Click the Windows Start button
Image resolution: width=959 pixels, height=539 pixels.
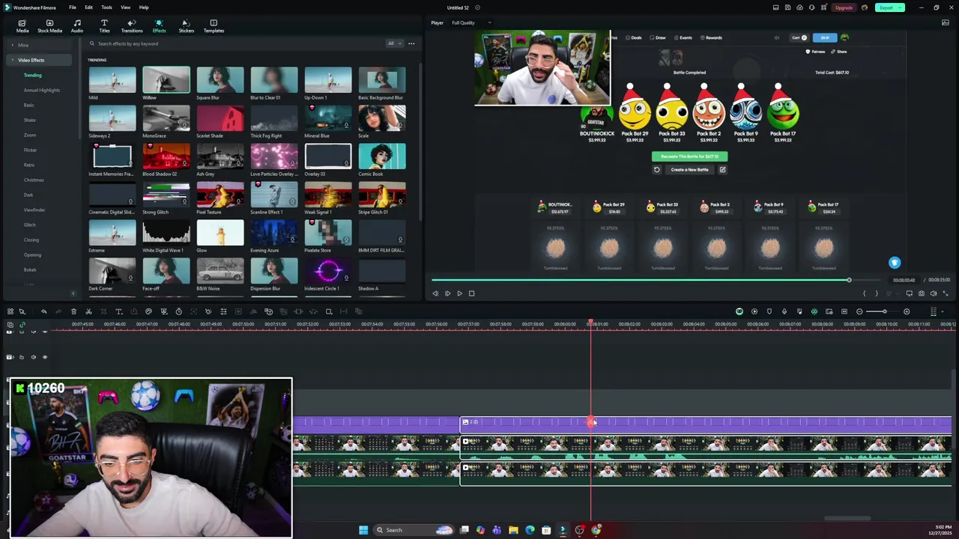click(x=363, y=530)
